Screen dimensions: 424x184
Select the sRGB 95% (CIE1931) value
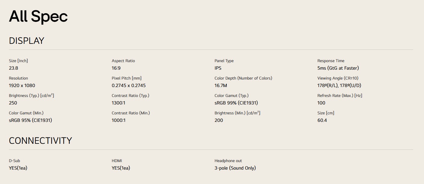pyautogui.click(x=30, y=120)
